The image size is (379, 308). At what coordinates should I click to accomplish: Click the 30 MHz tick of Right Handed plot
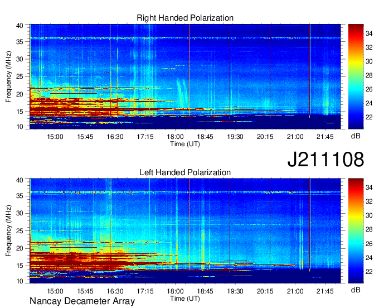pos(20,59)
